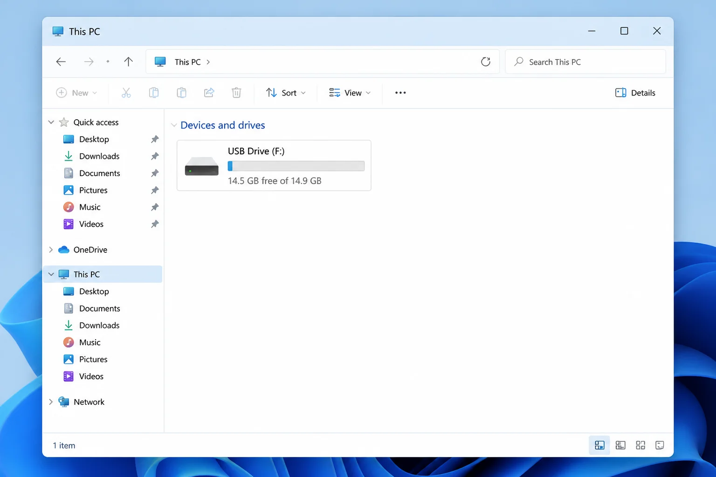Click the USB Drive capacity bar
Viewport: 716px width, 477px height.
click(296, 166)
